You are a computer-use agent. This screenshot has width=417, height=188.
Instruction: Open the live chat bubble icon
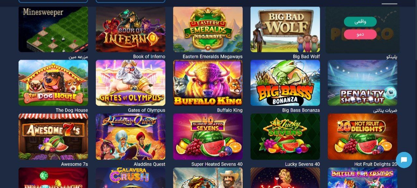coord(404,160)
